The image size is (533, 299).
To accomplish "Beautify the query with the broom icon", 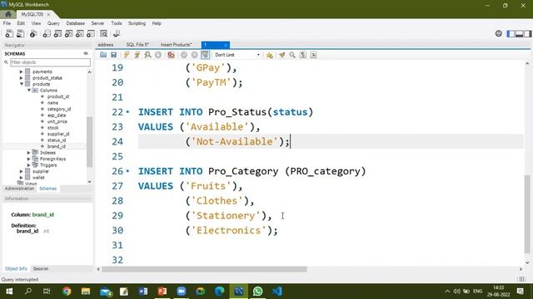I will pyautogui.click(x=281, y=55).
